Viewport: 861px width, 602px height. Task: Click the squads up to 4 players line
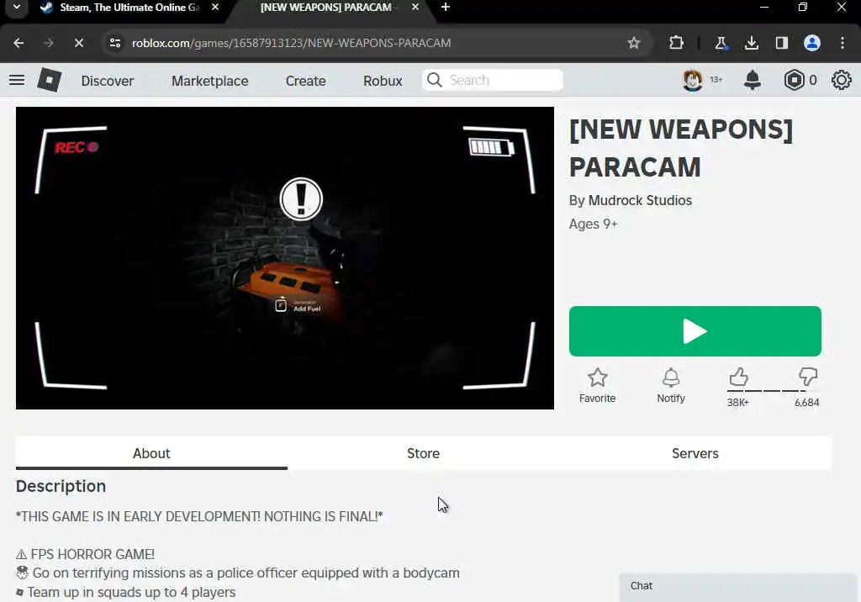point(126,592)
